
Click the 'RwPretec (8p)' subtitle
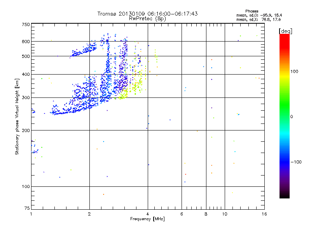coord(147,19)
